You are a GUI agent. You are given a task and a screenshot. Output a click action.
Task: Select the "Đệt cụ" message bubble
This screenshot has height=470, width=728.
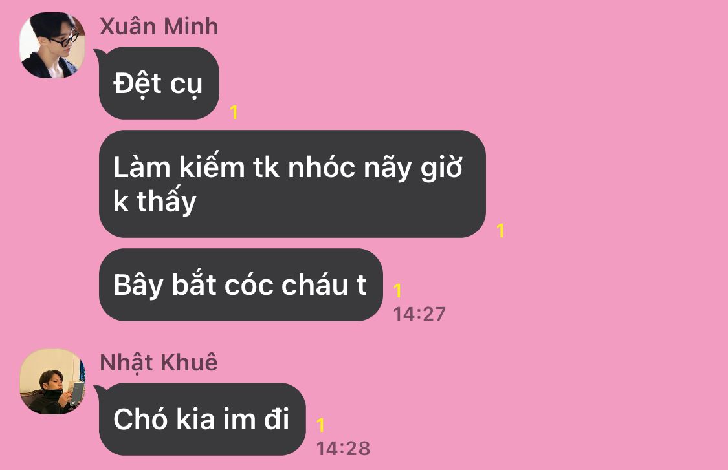coord(159,83)
